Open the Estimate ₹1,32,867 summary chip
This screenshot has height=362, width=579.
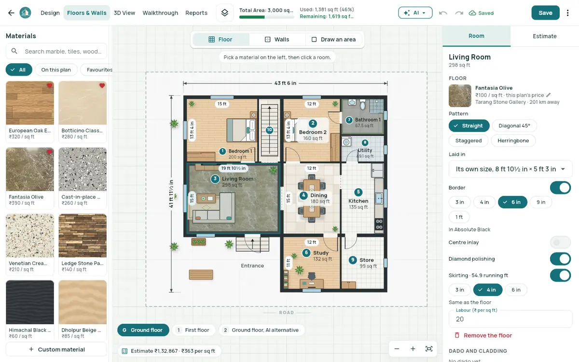point(169,351)
